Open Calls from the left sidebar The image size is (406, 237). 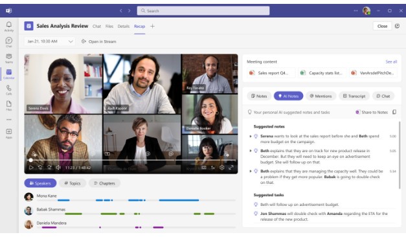[9, 90]
